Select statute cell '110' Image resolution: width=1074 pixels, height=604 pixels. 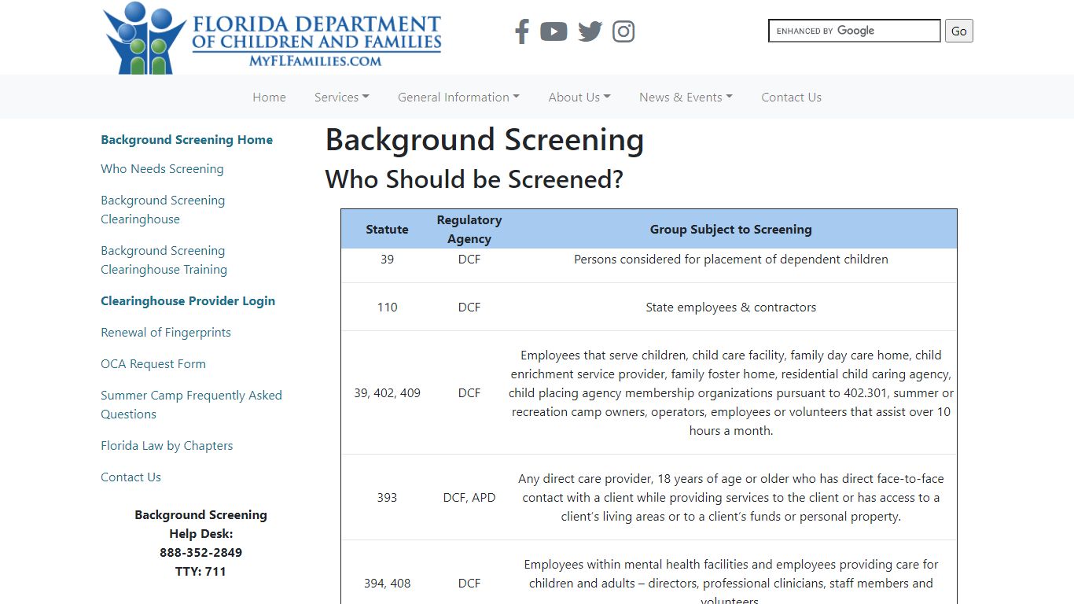pos(387,308)
